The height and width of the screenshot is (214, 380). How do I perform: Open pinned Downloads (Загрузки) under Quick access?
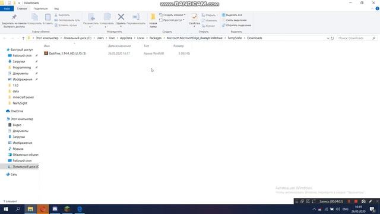[18, 62]
